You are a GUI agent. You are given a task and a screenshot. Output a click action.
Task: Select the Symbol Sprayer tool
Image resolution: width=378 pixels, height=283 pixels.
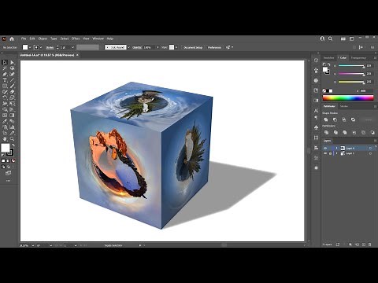tap(5, 127)
